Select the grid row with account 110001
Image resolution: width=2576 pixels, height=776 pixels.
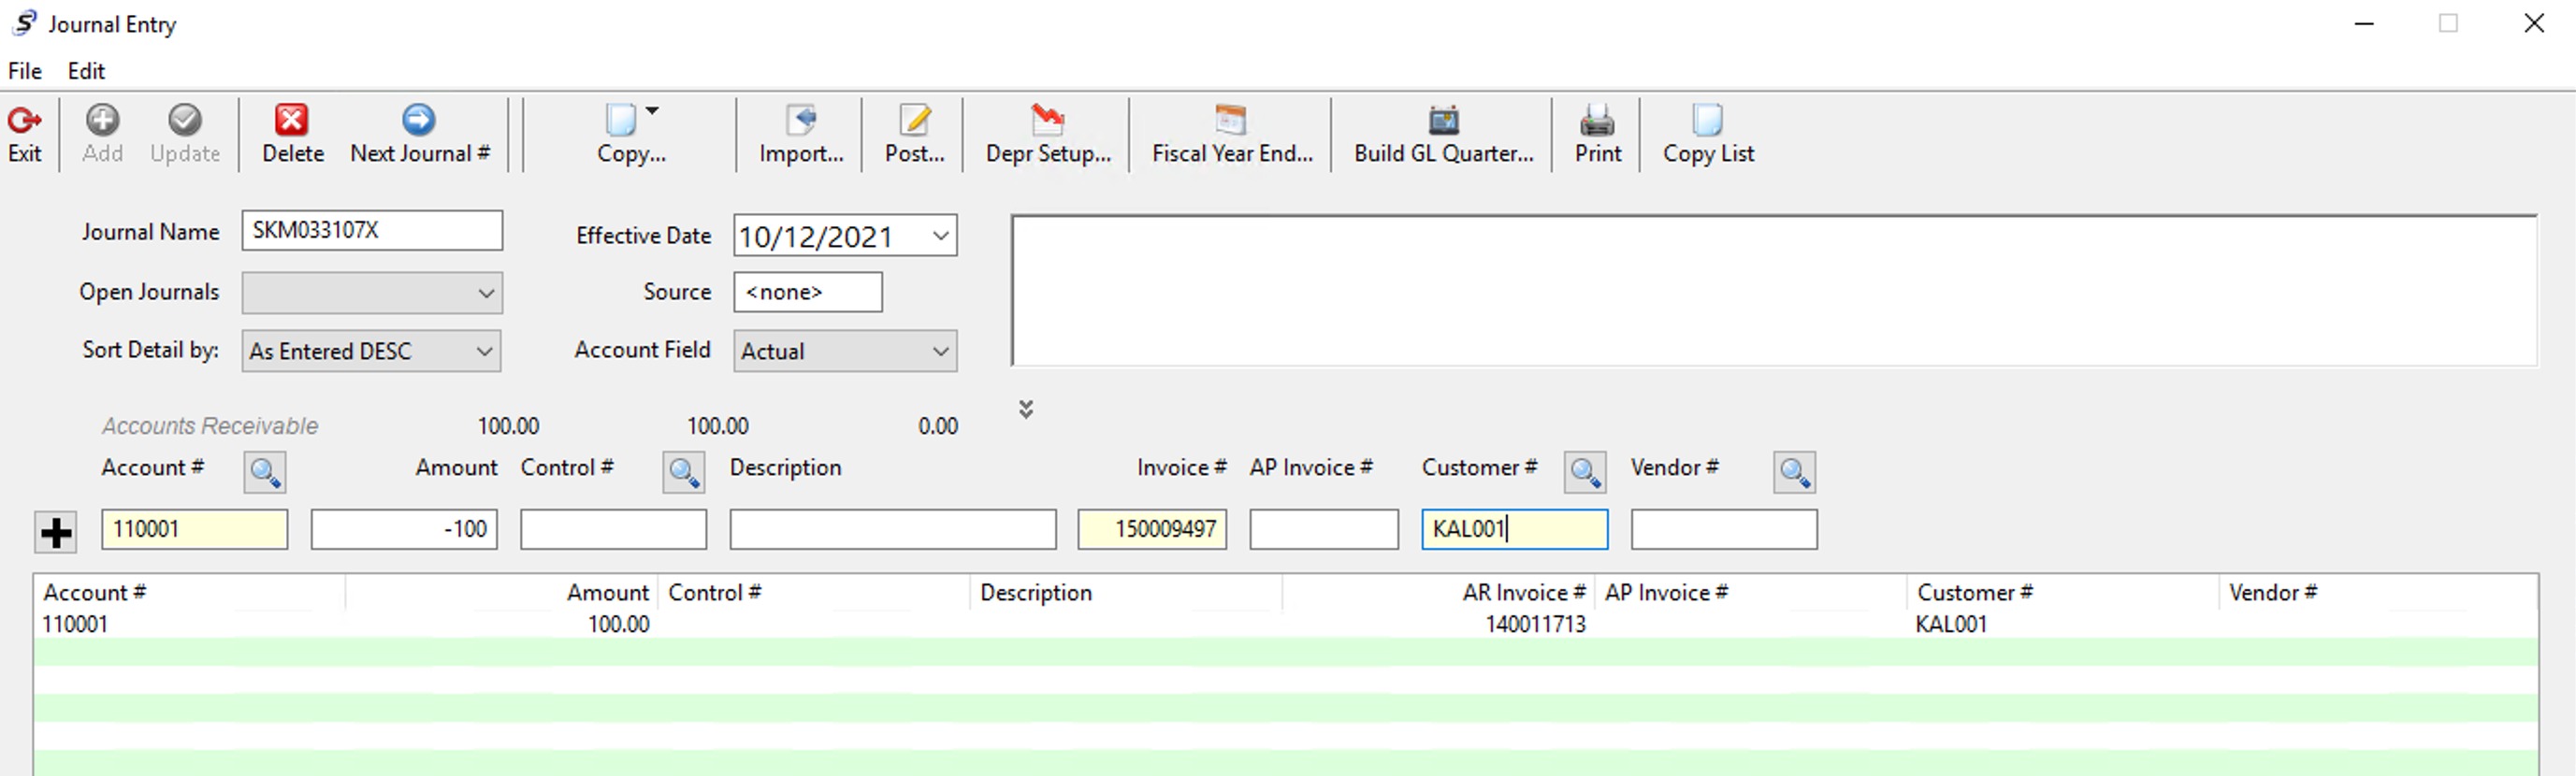point(1286,624)
